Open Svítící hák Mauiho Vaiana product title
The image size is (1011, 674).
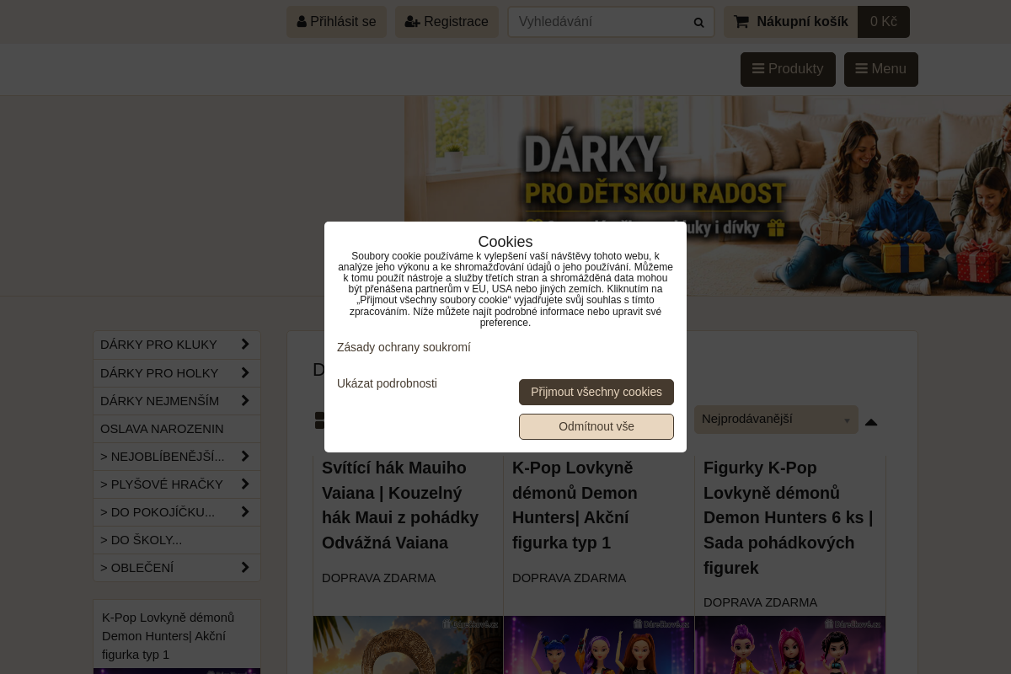401,505
